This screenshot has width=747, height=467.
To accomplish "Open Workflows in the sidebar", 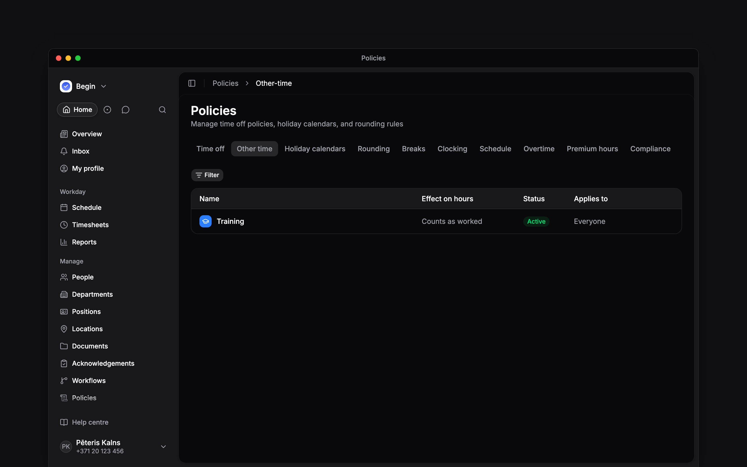I will [x=114, y=381].
